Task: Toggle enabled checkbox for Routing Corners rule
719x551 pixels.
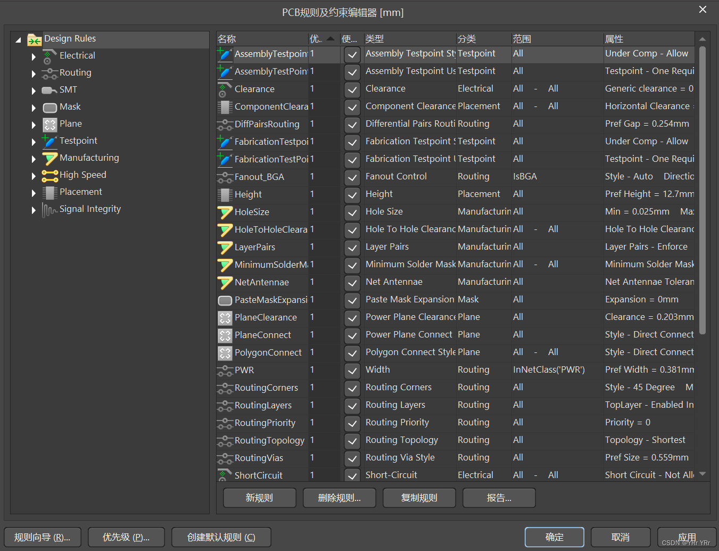Action: 352,388
